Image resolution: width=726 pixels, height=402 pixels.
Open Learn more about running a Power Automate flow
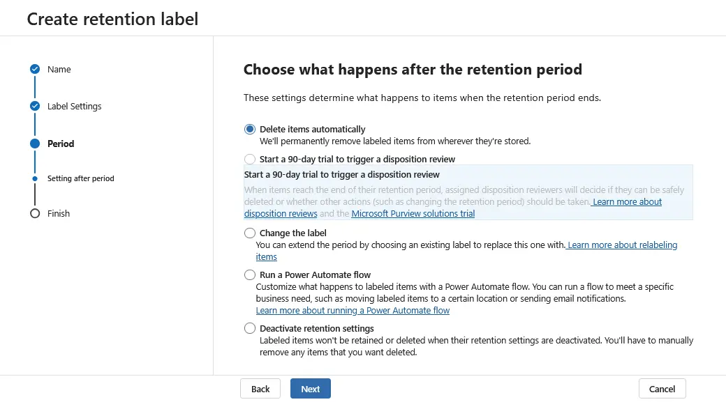coord(353,310)
